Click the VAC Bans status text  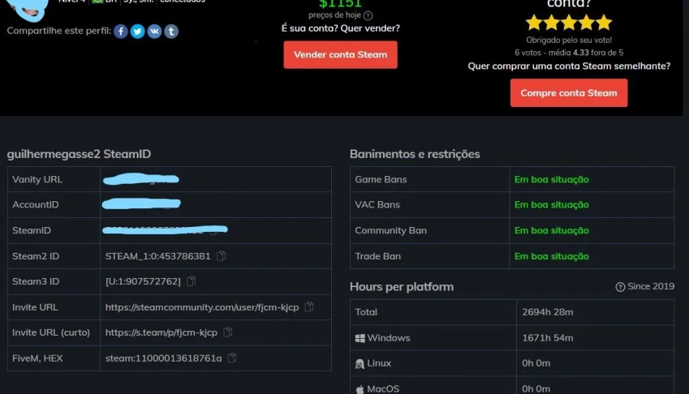point(552,205)
